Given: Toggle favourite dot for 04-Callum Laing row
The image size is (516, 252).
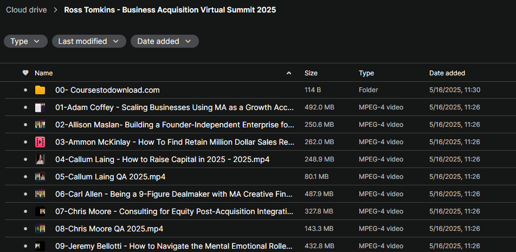Looking at the screenshot, I should point(25,159).
